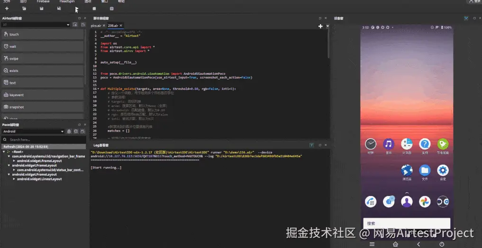Image resolution: width=482 pixels, height=248 pixels.
Task: Open the Contacts app in the phone dock
Action: 407,202
